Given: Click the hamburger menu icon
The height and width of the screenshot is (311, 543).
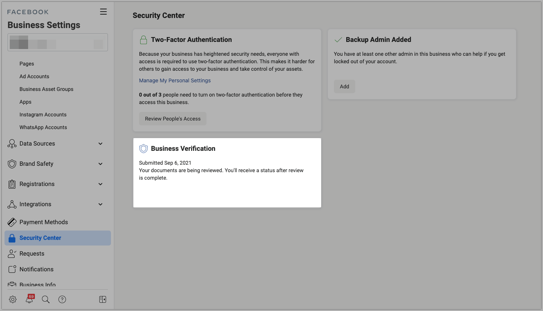Looking at the screenshot, I should point(103,12).
